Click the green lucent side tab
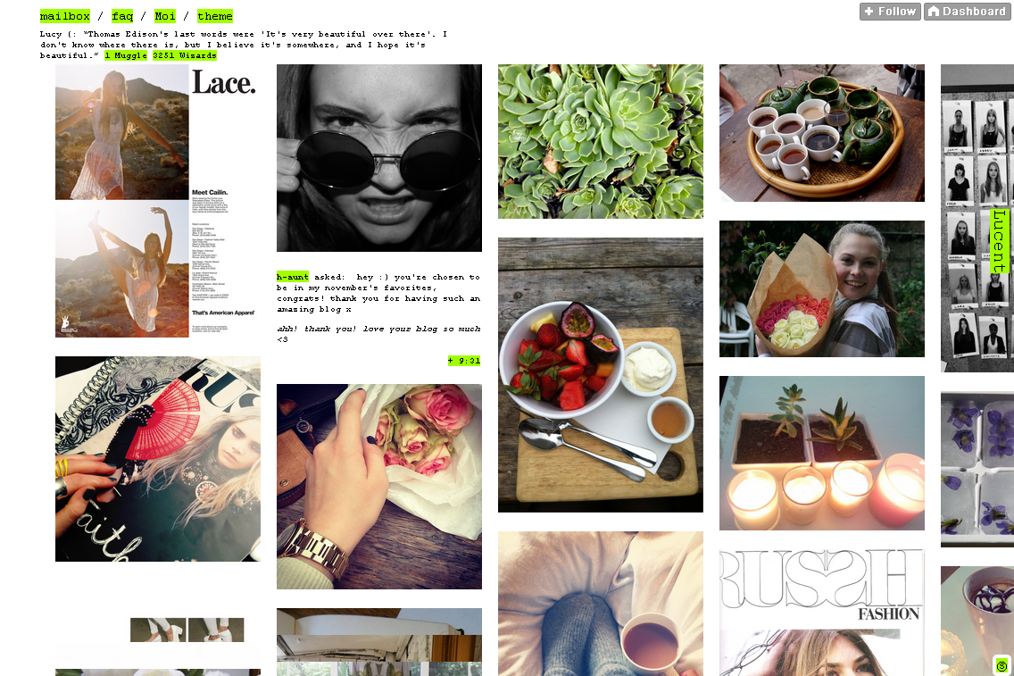Screen dimensions: 1014x676 pyautogui.click(x=999, y=240)
